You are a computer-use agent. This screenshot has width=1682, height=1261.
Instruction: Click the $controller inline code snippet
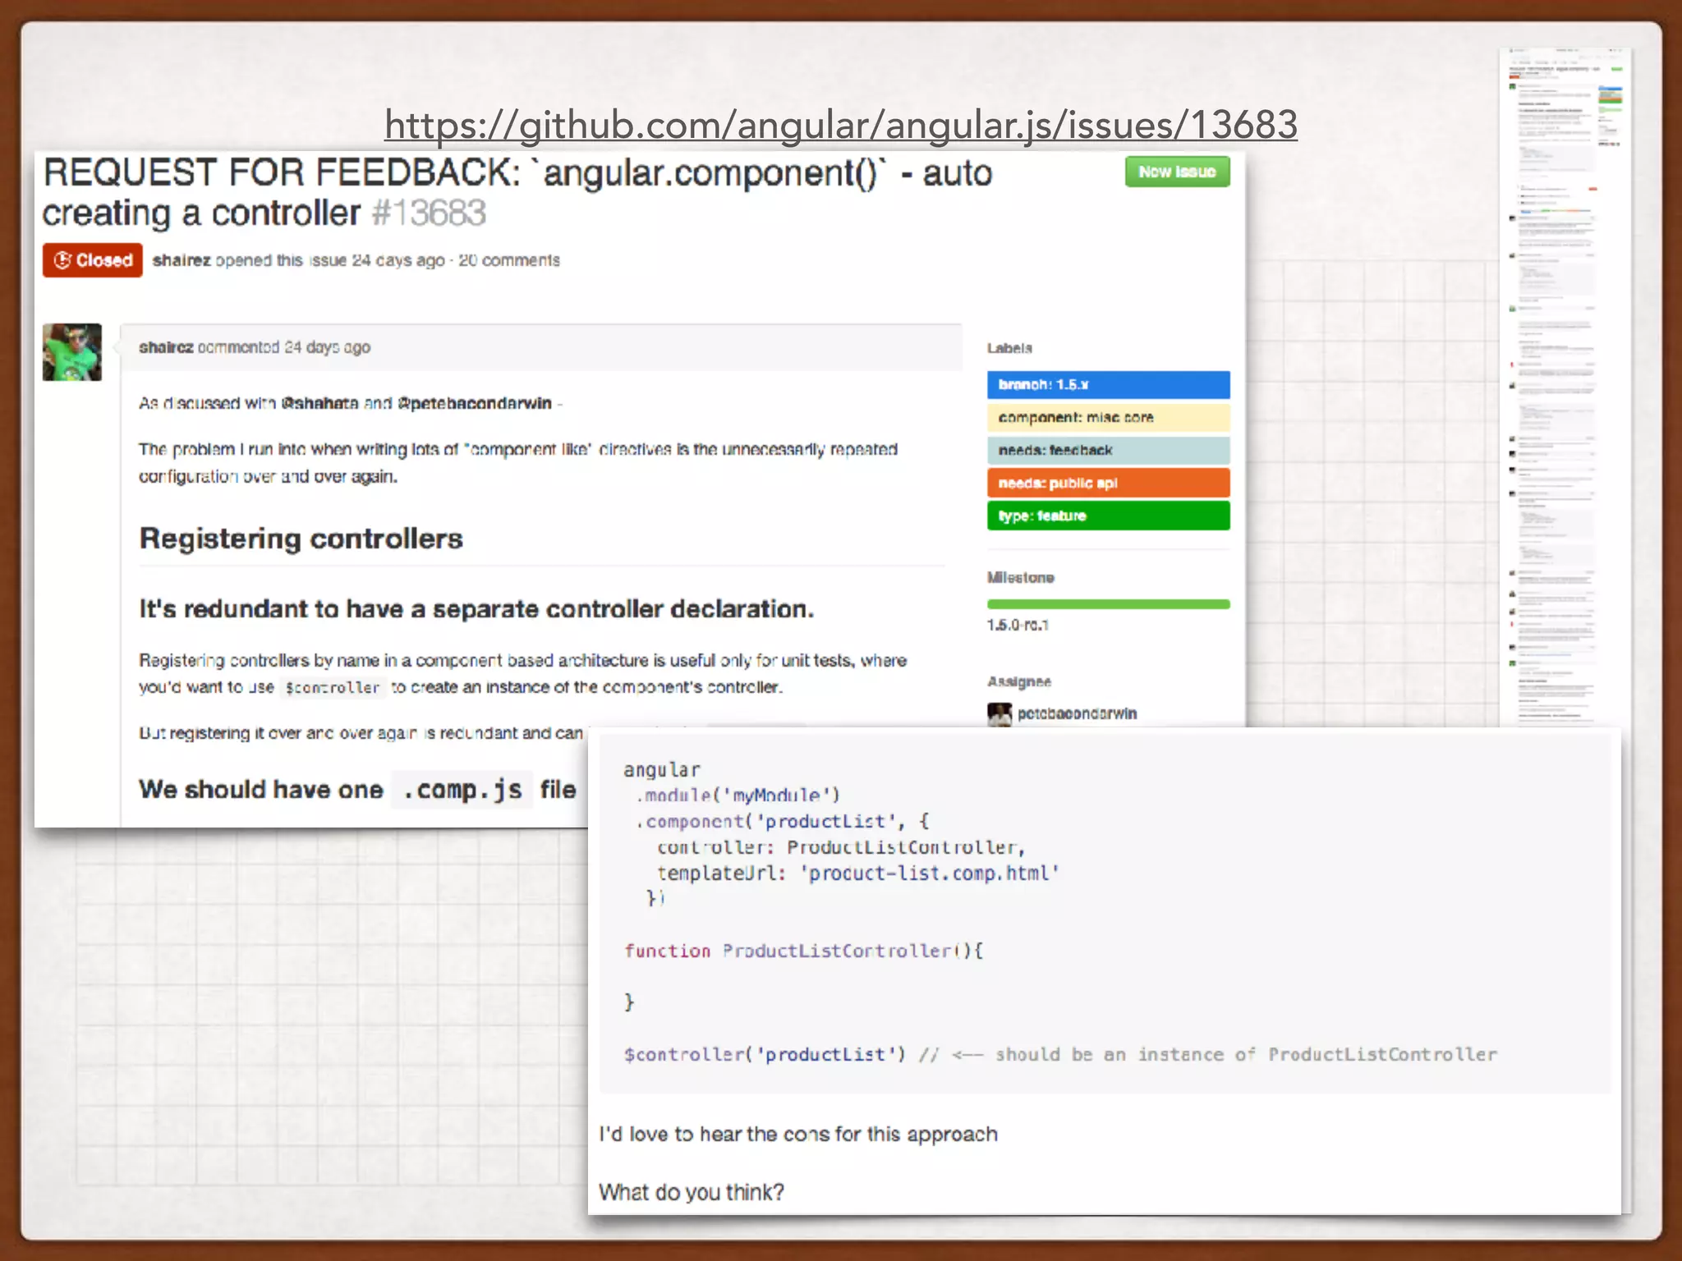point(332,688)
